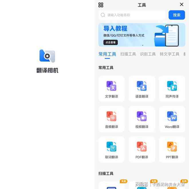Switch to the 转文字工具 tab

(x=169, y=54)
